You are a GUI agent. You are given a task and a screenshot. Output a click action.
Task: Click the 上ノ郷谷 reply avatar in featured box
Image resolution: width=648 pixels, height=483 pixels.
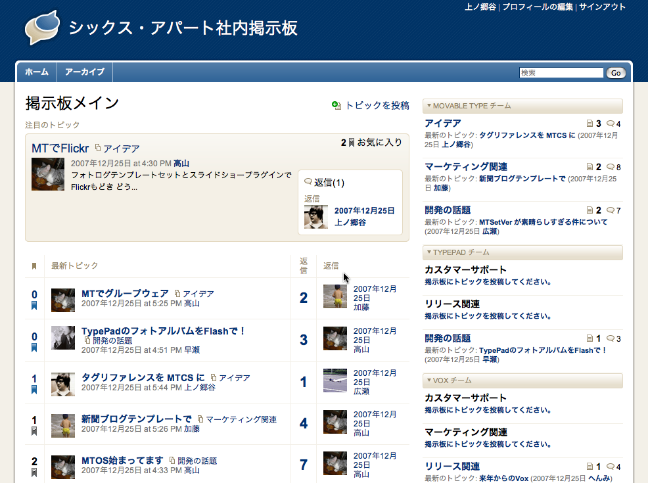(316, 217)
